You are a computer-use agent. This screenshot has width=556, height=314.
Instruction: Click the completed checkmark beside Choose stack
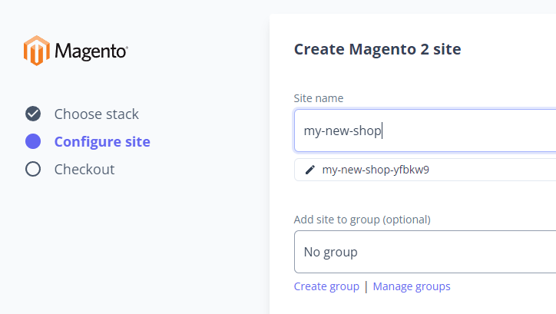click(33, 114)
